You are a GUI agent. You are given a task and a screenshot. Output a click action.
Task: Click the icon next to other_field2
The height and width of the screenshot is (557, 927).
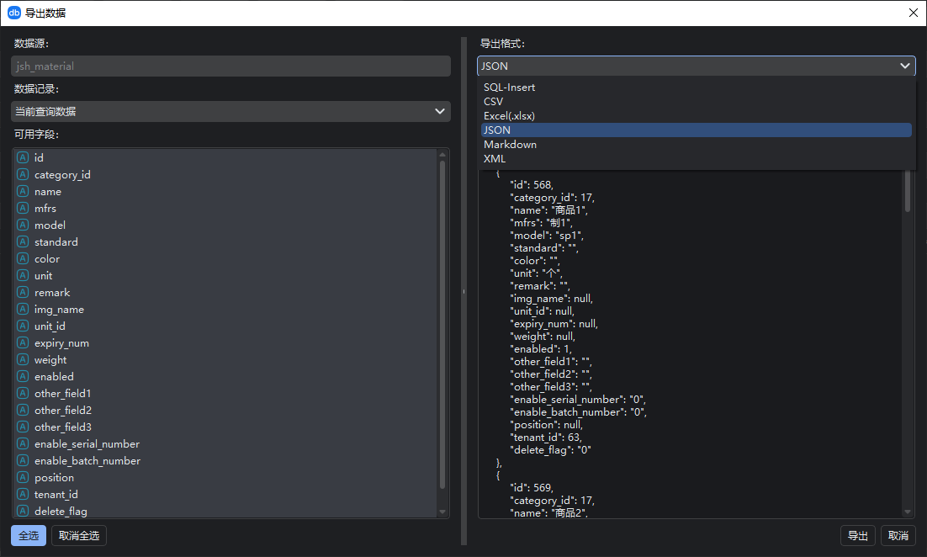click(23, 410)
